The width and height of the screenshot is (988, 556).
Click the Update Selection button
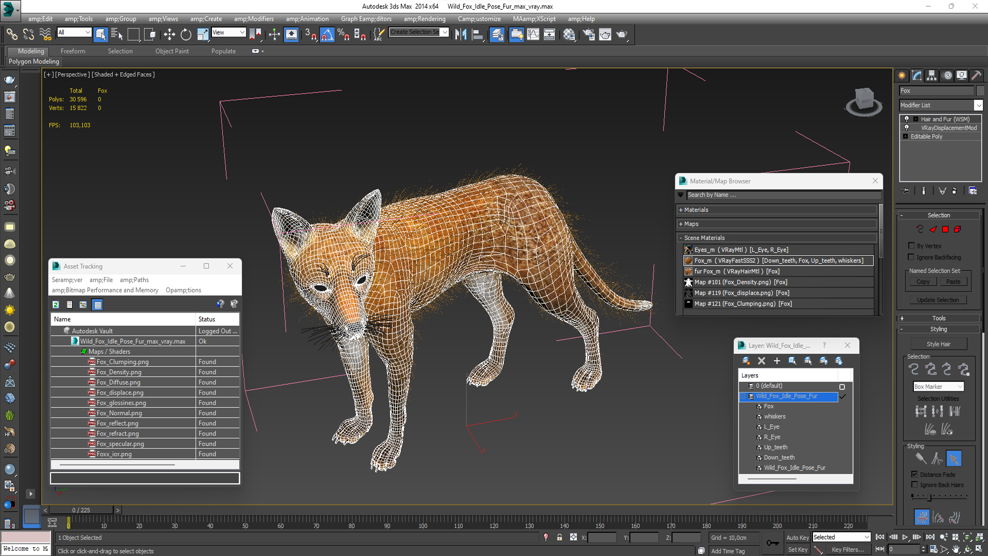click(x=938, y=300)
